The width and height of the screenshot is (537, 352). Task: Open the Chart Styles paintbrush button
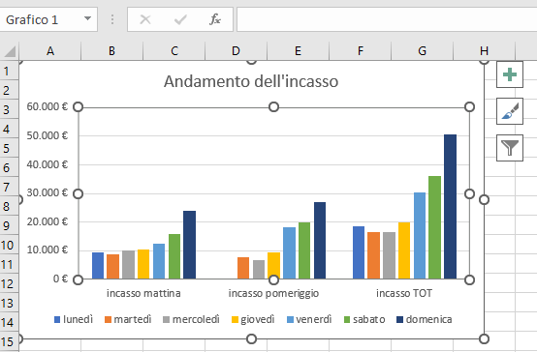point(510,111)
